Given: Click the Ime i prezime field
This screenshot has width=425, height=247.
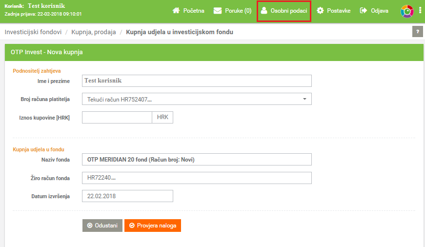Looking at the screenshot, I should click(x=197, y=81).
